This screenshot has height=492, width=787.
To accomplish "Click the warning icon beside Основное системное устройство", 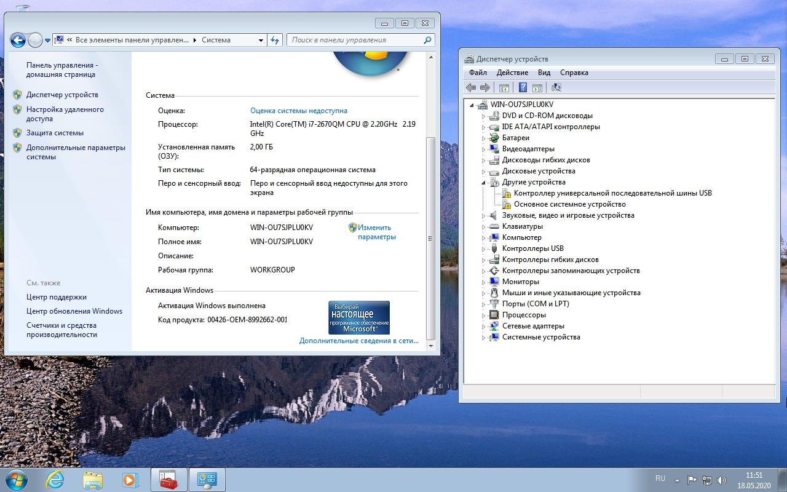I will (507, 204).
